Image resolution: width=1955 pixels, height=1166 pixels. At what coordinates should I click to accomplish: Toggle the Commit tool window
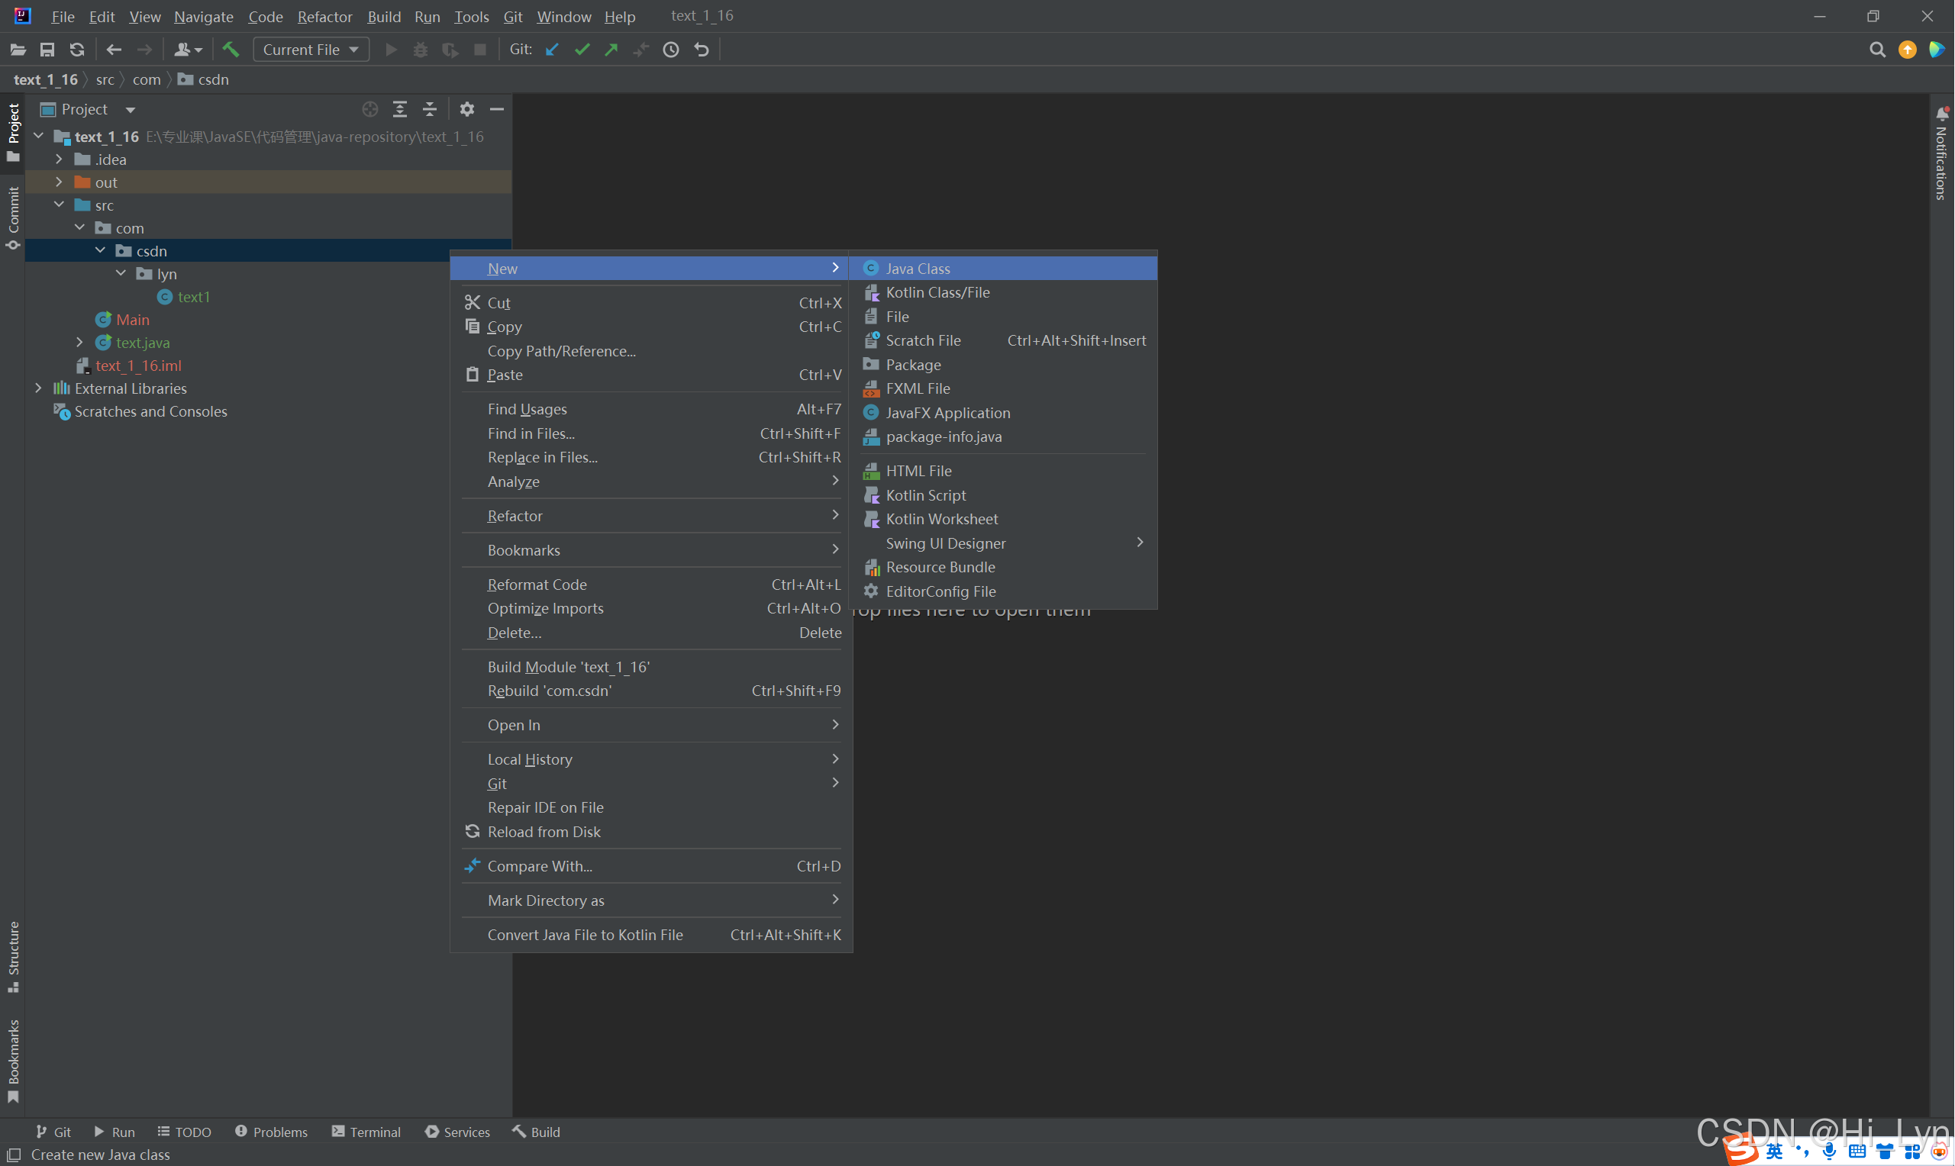click(12, 217)
